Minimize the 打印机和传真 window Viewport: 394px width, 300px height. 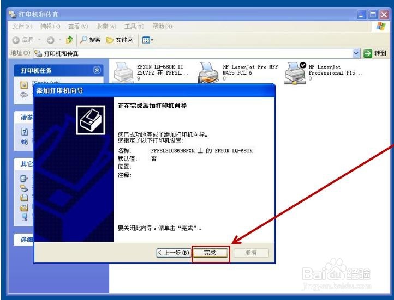[362, 15]
